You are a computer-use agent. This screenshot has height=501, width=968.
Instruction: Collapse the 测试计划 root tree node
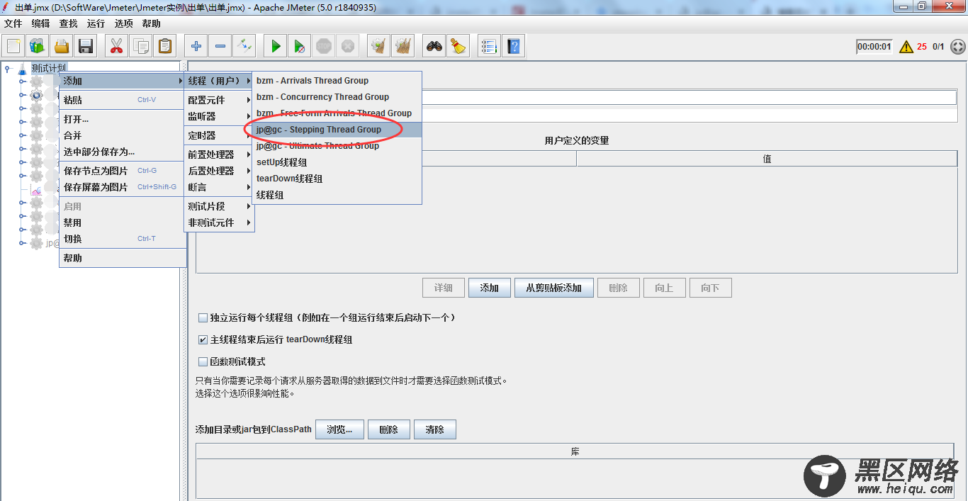(8, 69)
